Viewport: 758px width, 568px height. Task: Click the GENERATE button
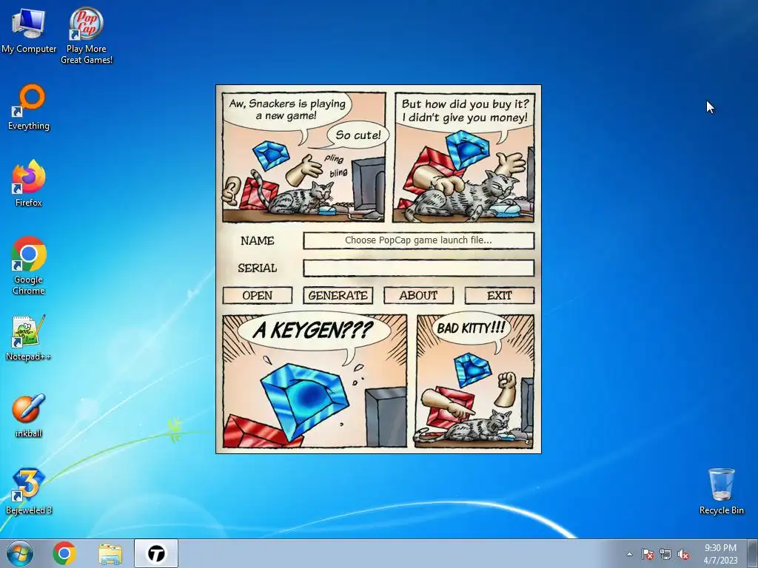pyautogui.click(x=338, y=296)
